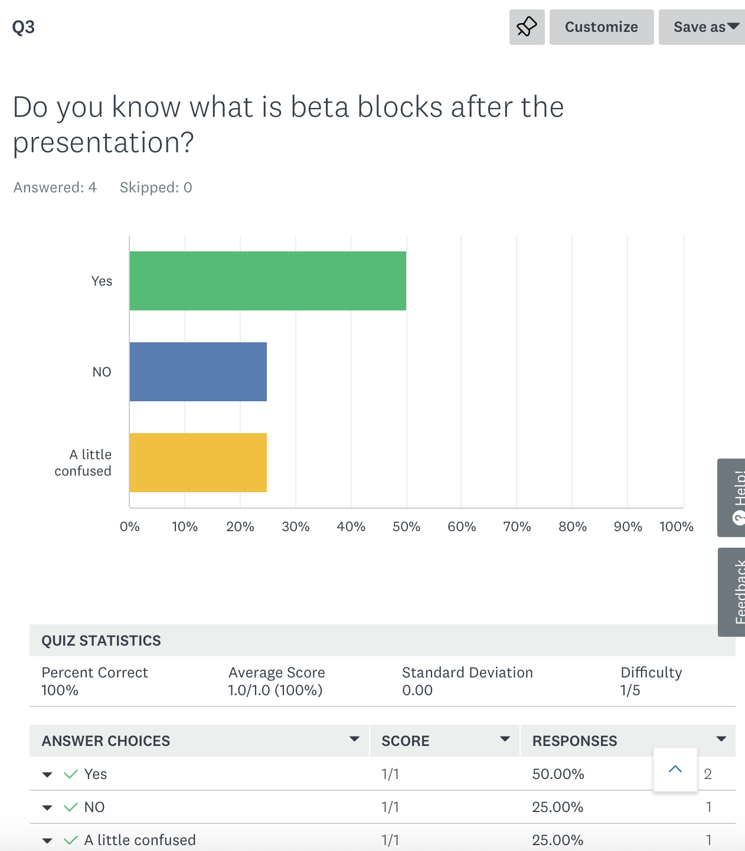
Task: Open the Answer Choices column dropdown
Action: tap(354, 739)
